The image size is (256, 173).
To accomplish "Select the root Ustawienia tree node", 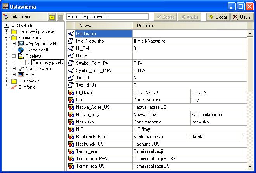I will 22,25.
